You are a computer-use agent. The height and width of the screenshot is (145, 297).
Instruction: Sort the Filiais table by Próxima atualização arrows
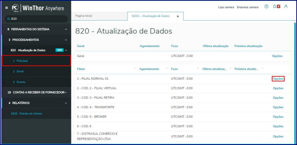coord(262,68)
